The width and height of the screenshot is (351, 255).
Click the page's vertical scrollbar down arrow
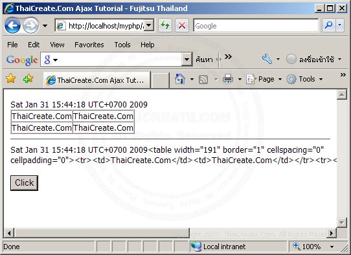[341, 223]
